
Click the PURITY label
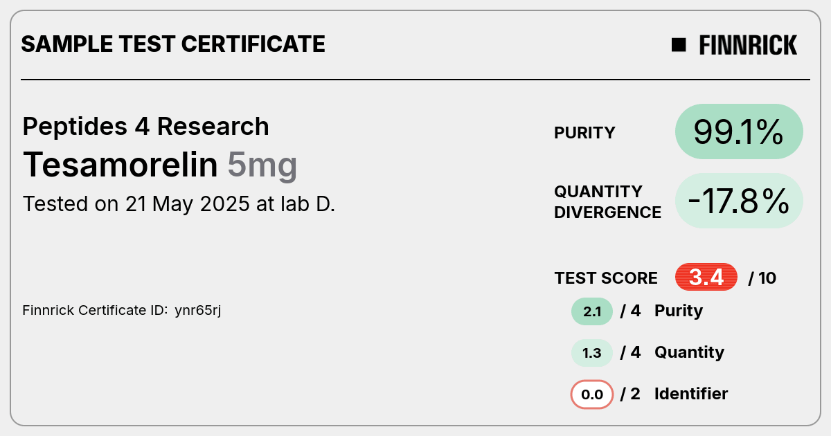[x=584, y=133]
